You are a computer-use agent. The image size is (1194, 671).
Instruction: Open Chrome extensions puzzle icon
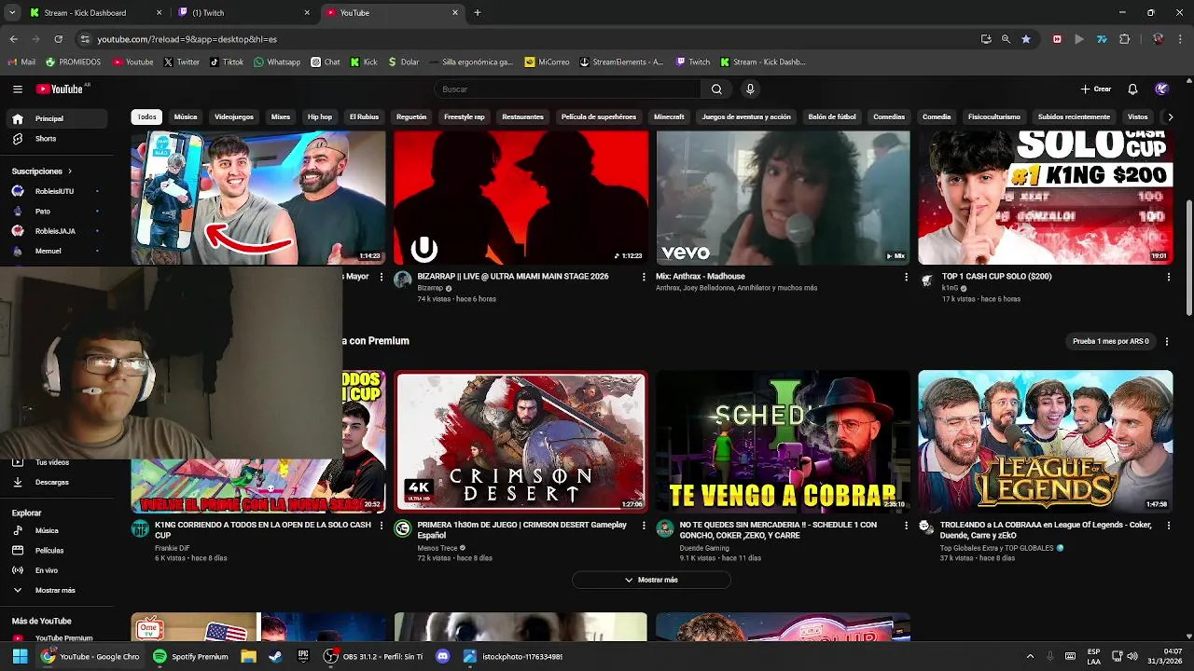pos(1124,39)
